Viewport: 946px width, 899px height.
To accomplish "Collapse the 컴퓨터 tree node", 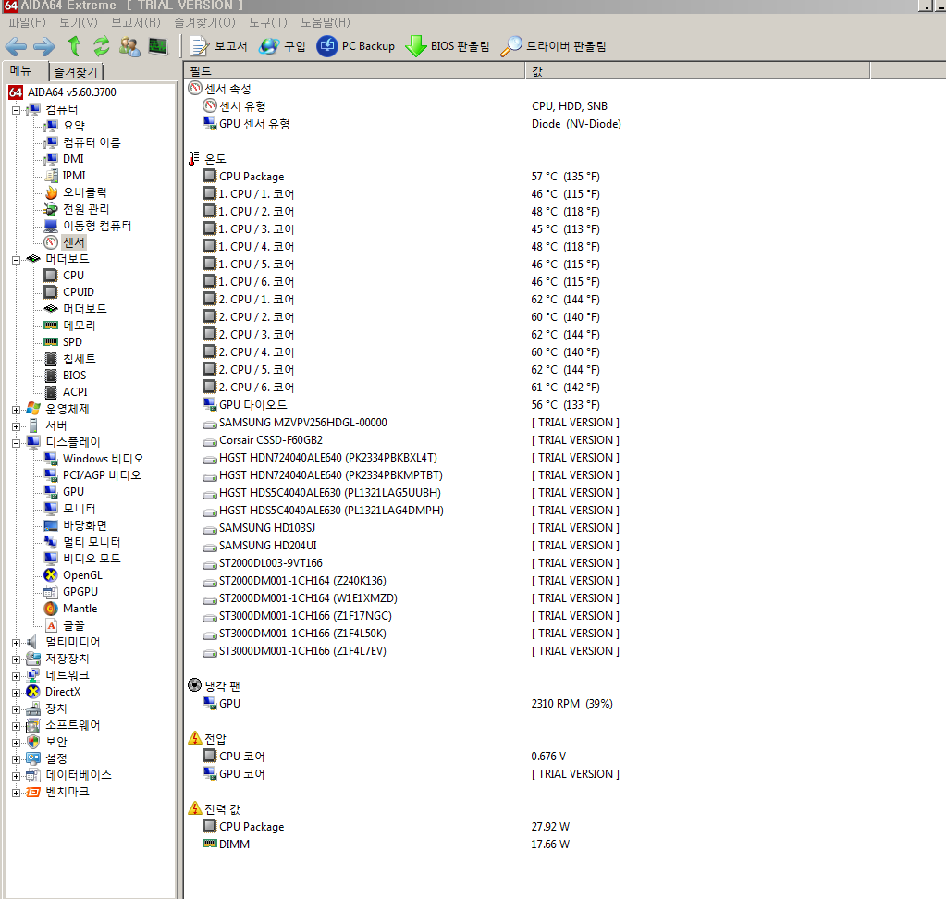I will pyautogui.click(x=17, y=110).
